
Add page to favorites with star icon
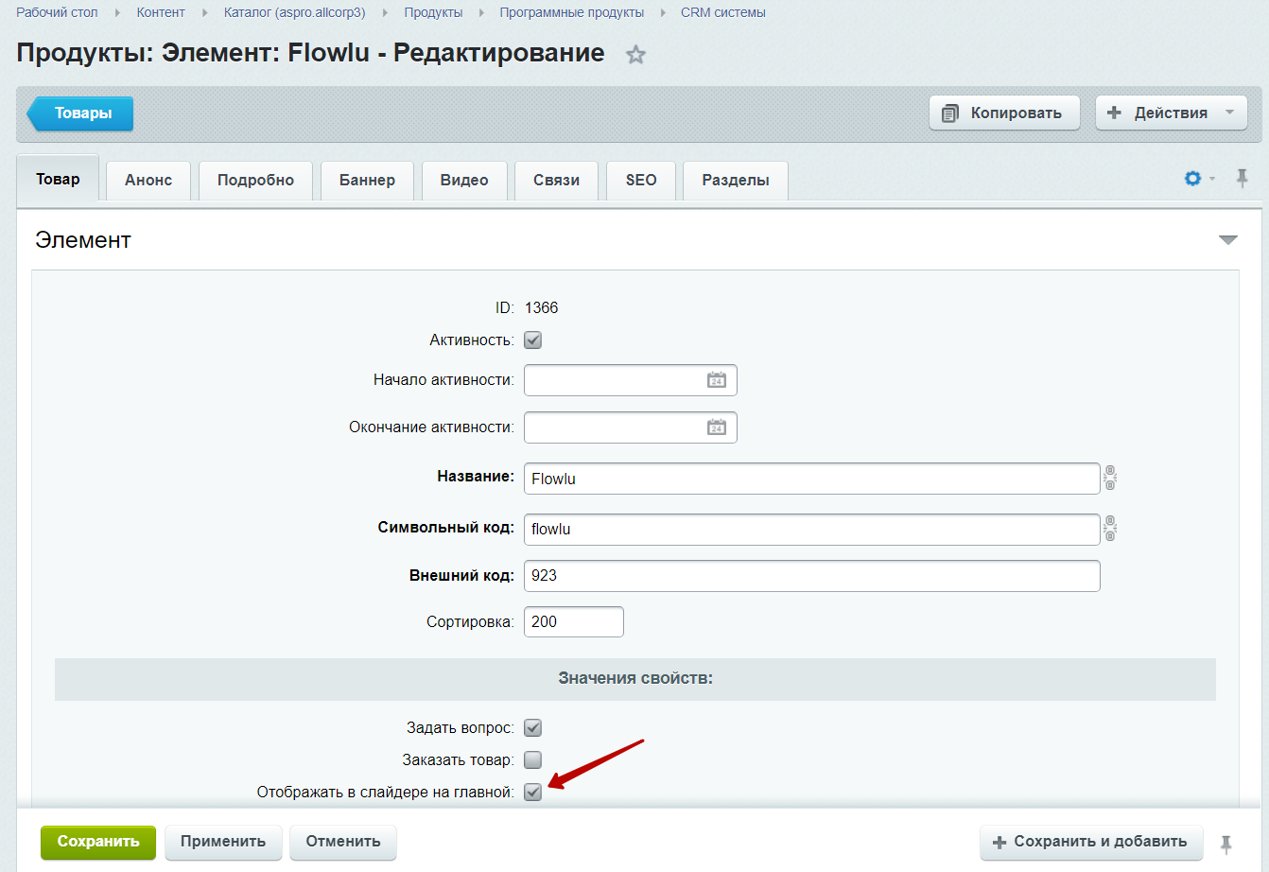click(635, 55)
